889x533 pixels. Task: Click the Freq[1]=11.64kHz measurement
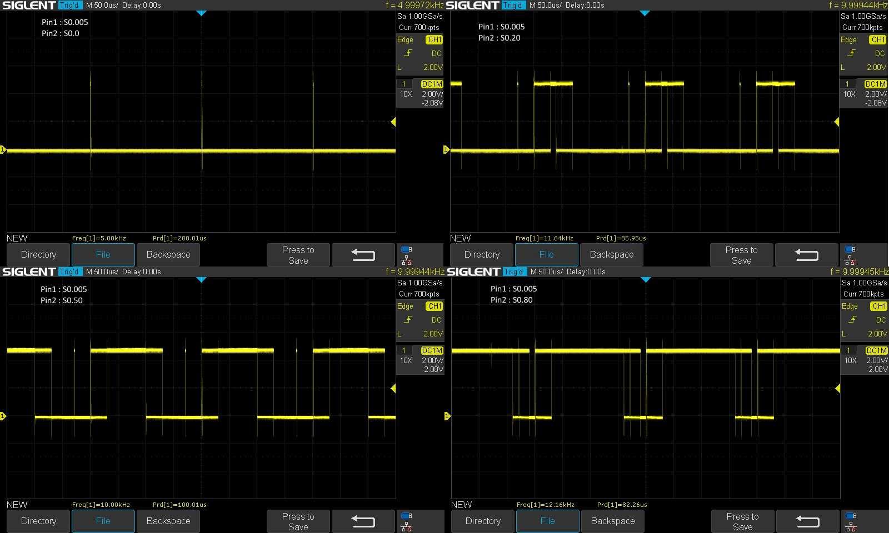pyautogui.click(x=545, y=238)
